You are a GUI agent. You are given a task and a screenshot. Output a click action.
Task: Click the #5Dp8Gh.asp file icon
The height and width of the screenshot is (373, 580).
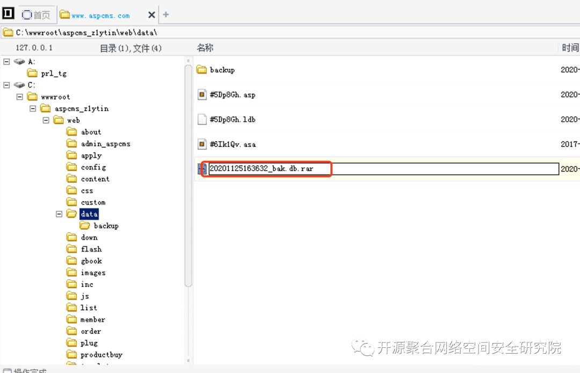coord(202,94)
